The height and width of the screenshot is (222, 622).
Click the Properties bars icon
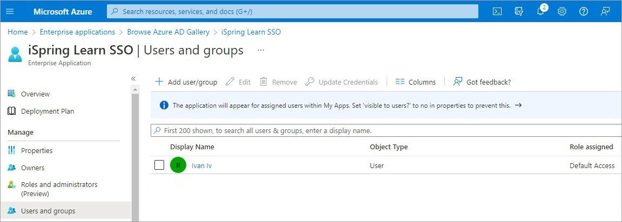point(11,150)
